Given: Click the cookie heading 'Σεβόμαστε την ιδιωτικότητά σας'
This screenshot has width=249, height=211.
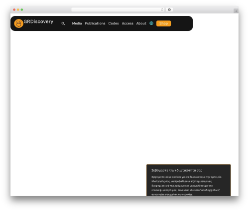Looking at the screenshot, I should click(x=177, y=170).
